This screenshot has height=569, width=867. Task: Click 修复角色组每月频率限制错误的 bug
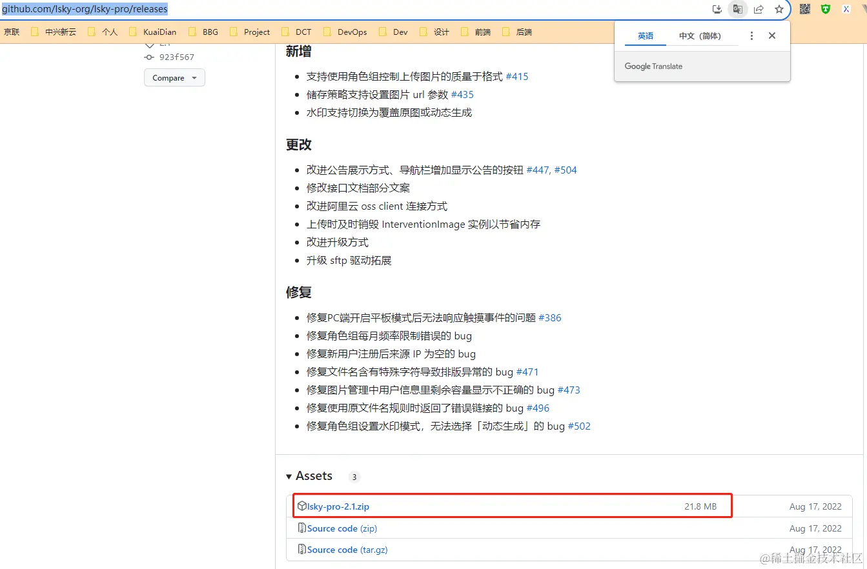pyautogui.click(x=389, y=336)
